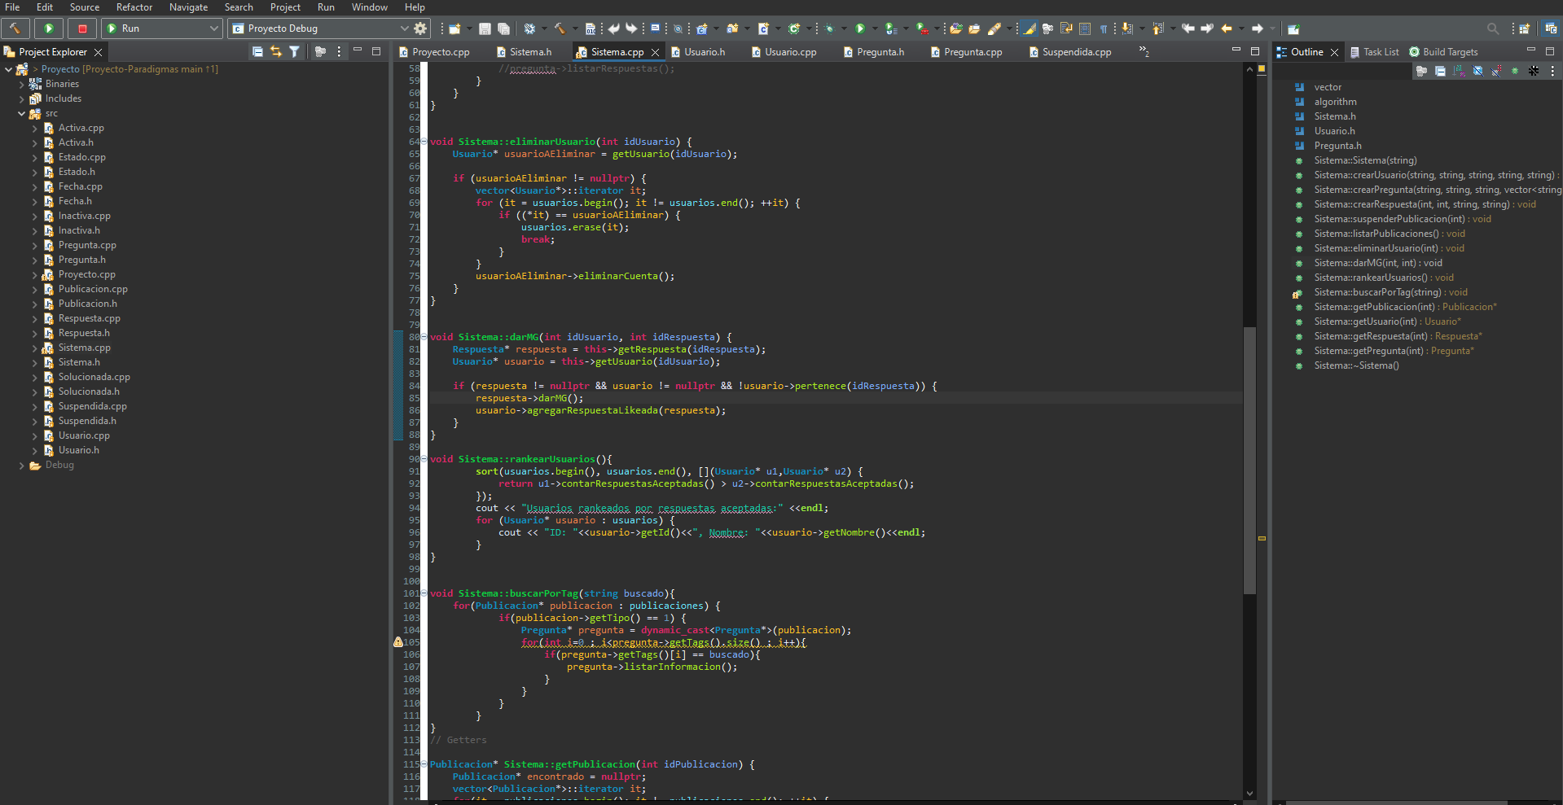Click the Next Annotation icon

tap(1127, 28)
